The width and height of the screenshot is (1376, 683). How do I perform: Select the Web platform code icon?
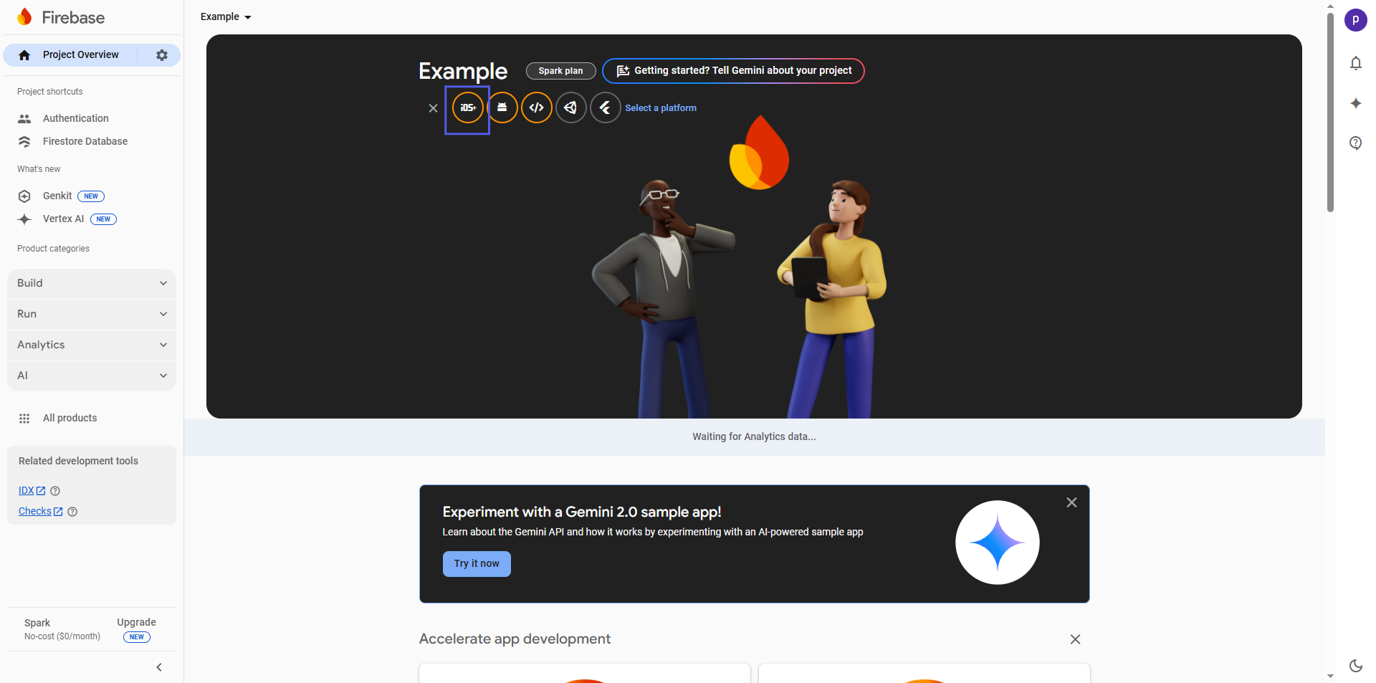click(536, 108)
